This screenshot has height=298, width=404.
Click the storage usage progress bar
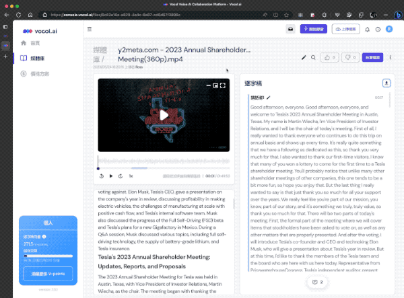pos(48,256)
